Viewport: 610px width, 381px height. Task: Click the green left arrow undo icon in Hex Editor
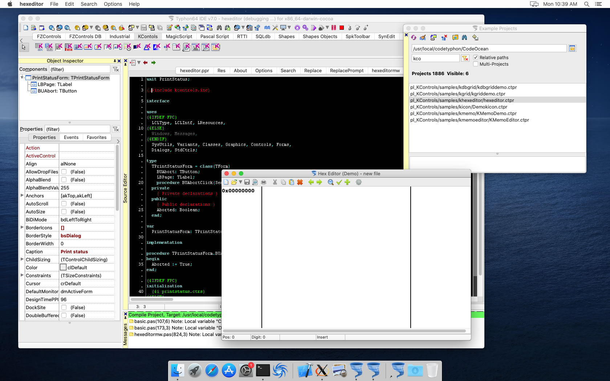(x=311, y=182)
